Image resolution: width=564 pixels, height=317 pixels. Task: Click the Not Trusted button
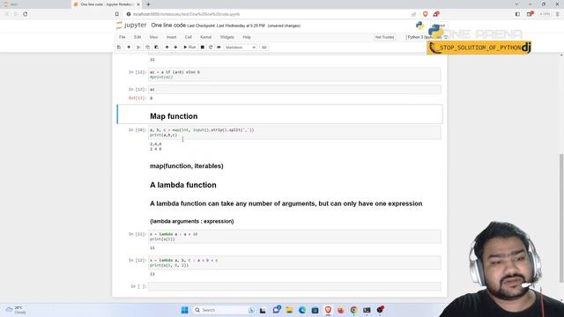(x=384, y=37)
